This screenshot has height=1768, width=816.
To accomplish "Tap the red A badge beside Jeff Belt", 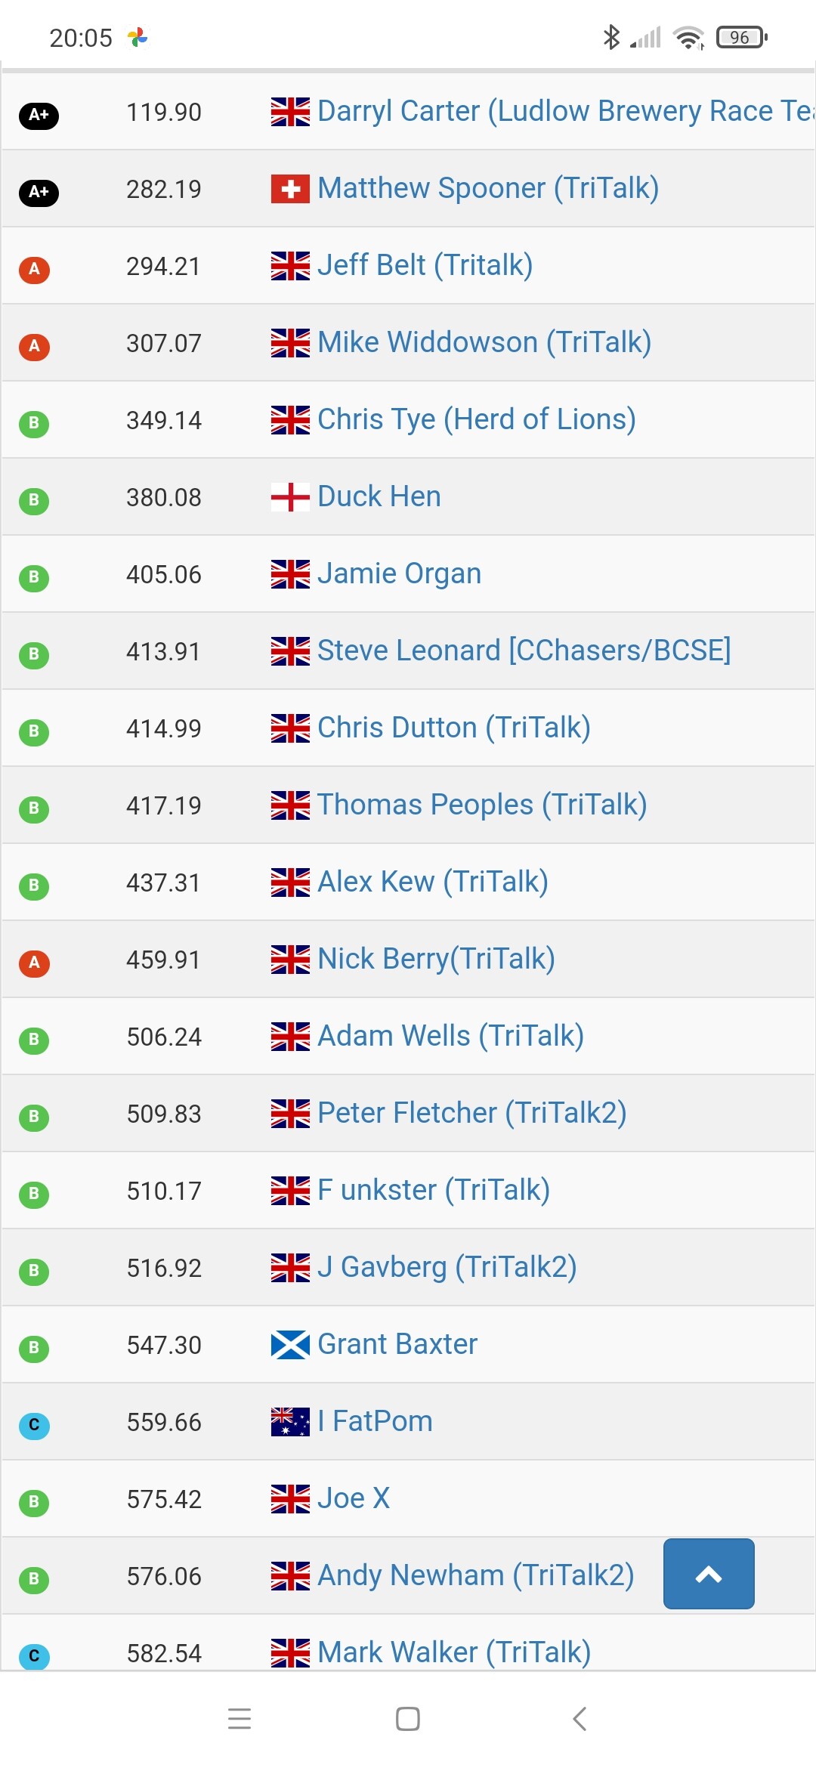I will pos(34,269).
